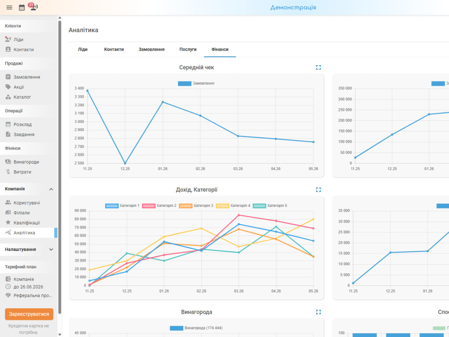Image resolution: width=449 pixels, height=337 pixels.
Task: Expand the Середній чек chart to fullscreen
Action: point(318,67)
